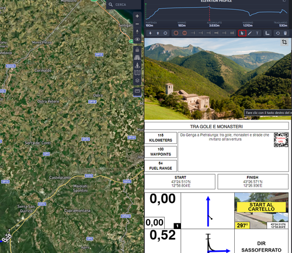This screenshot has height=253, width=292.
Task: Select the double-line junction road tool
Action: click(224, 33)
